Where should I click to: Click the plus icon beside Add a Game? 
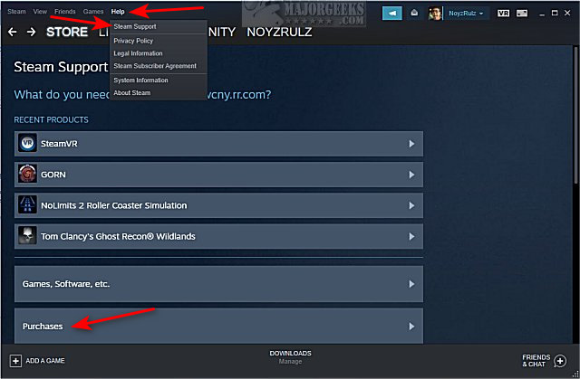[x=15, y=361]
